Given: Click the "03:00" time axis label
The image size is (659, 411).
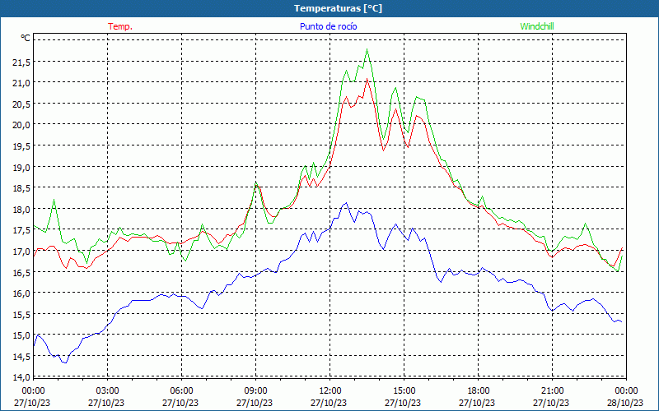Looking at the screenshot, I should coord(107,391).
